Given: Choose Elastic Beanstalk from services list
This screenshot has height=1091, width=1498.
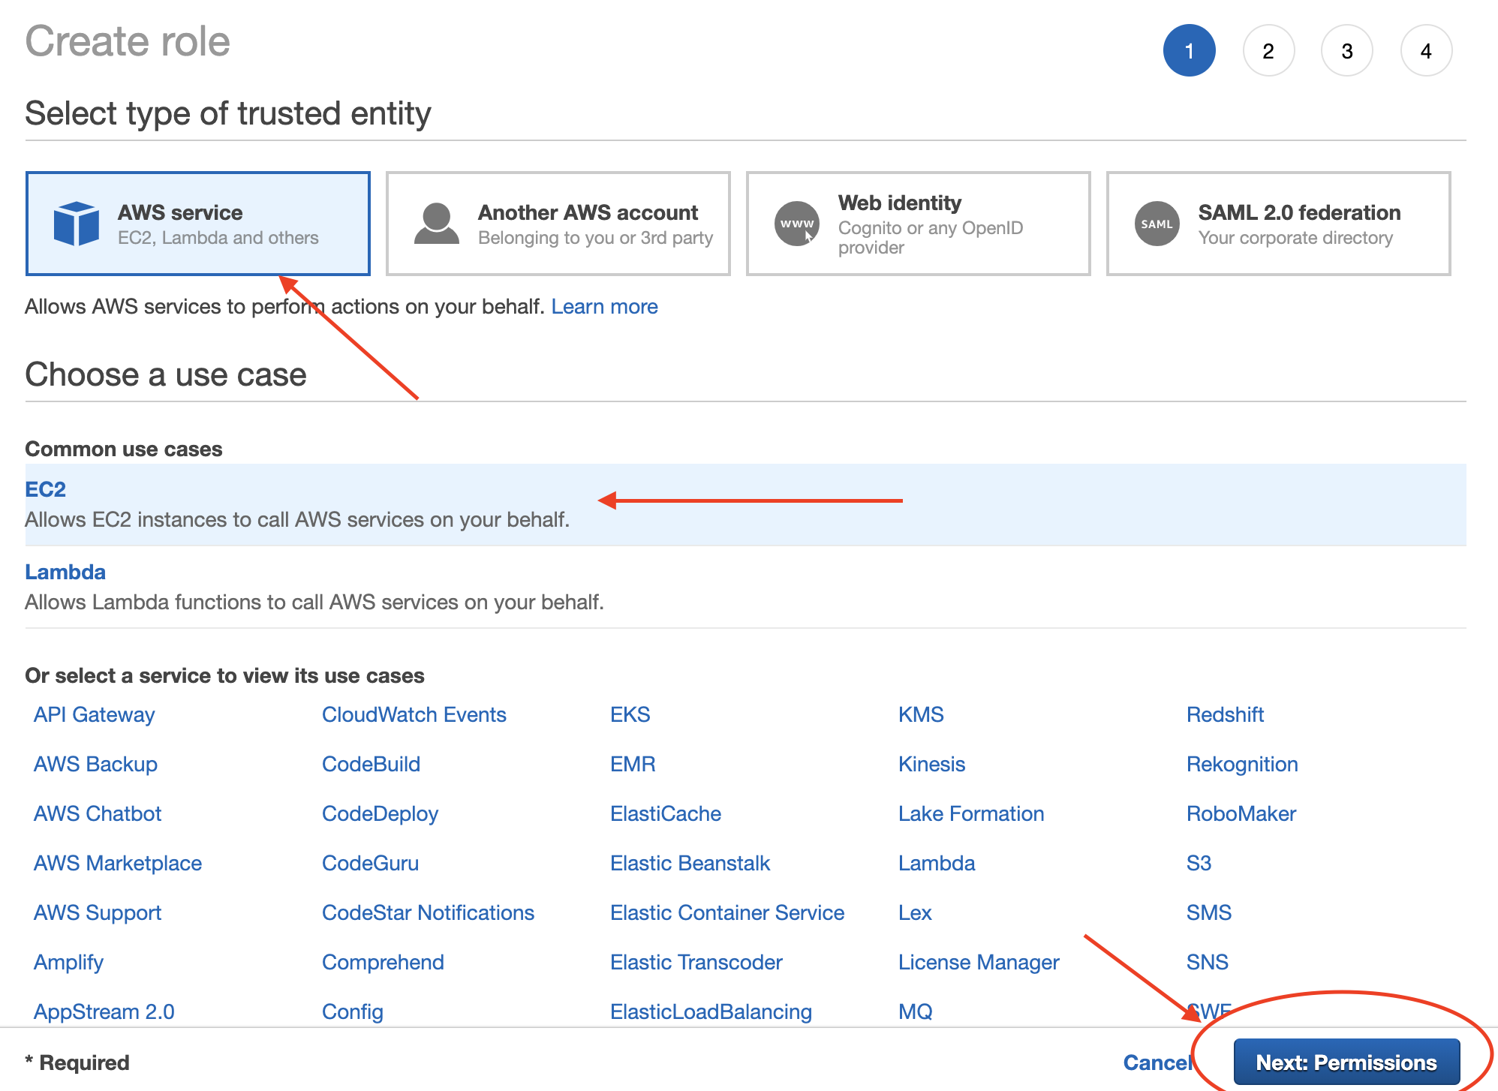Looking at the screenshot, I should (690, 863).
